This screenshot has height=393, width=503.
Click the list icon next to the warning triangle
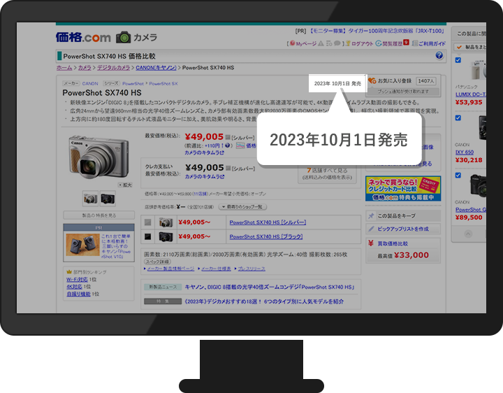pyautogui.click(x=329, y=43)
